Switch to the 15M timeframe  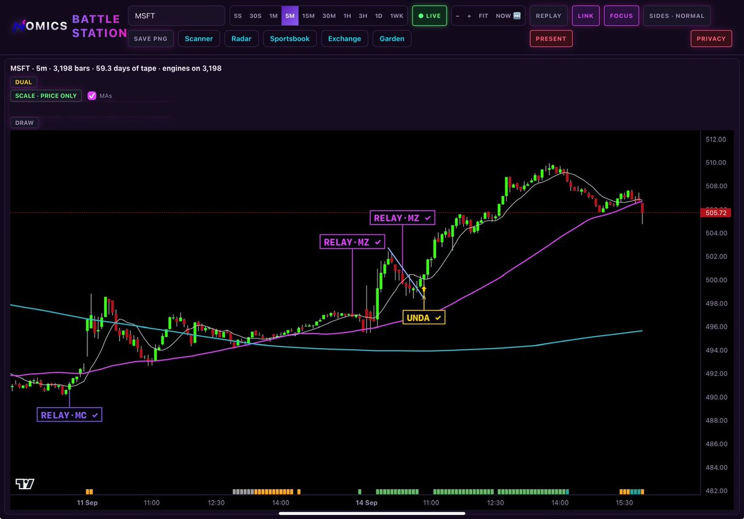(309, 16)
